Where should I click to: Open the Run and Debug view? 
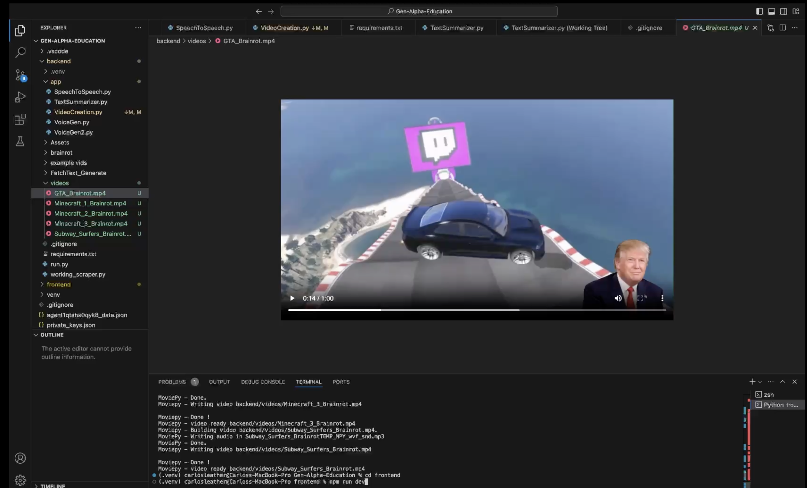point(20,97)
